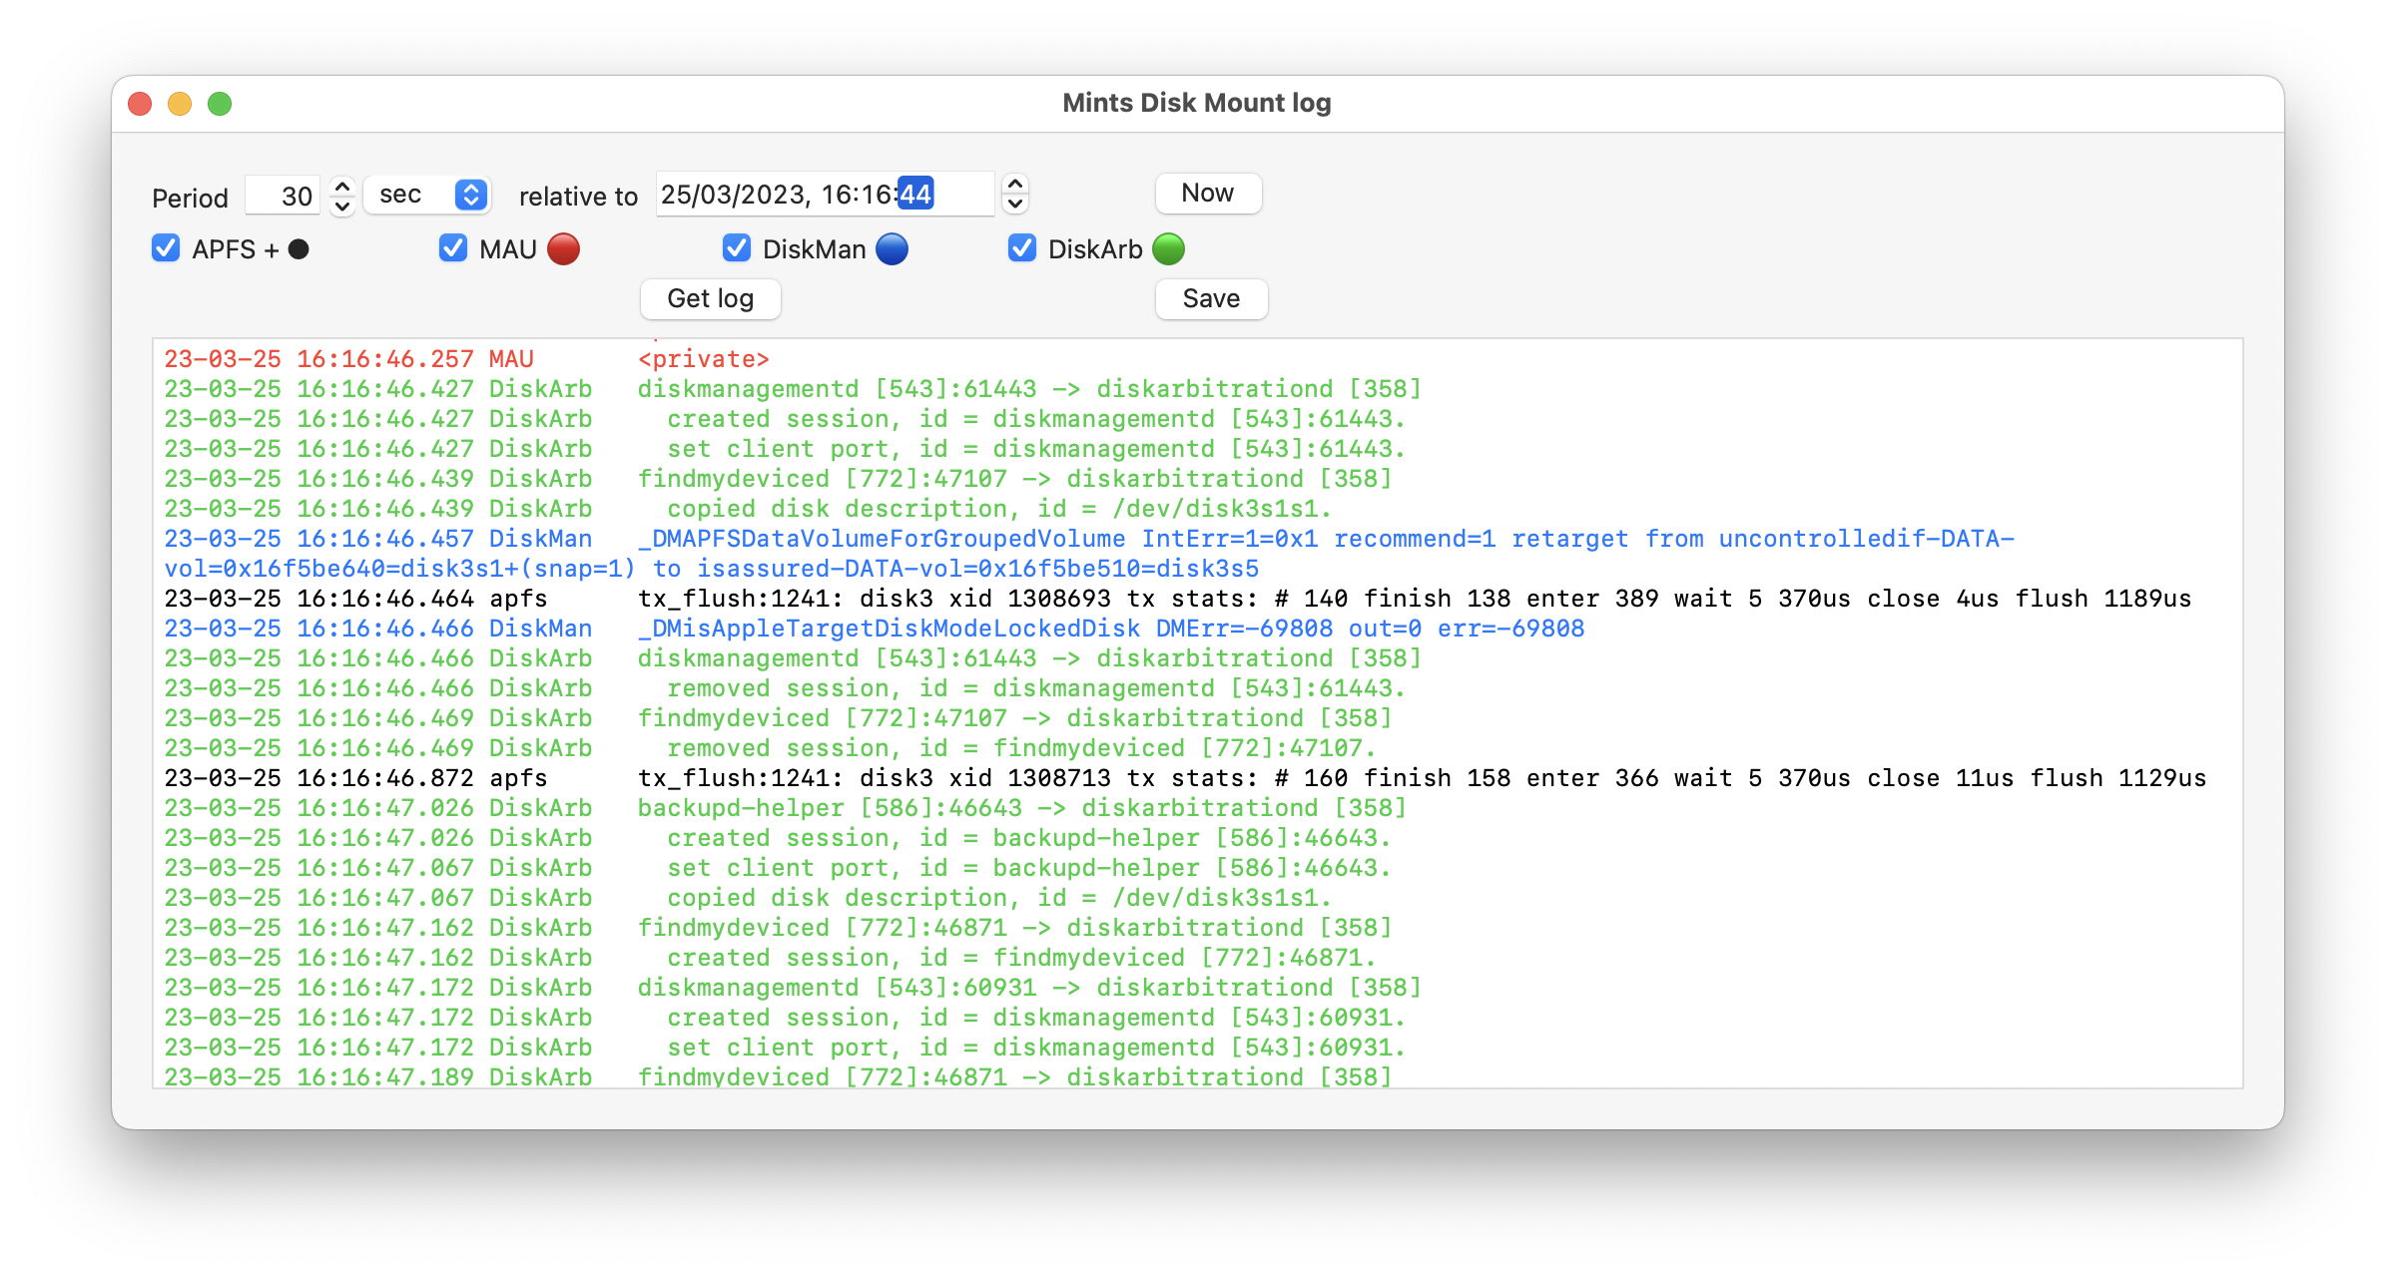
Task: Set time with the Now button
Action: pos(1208,194)
